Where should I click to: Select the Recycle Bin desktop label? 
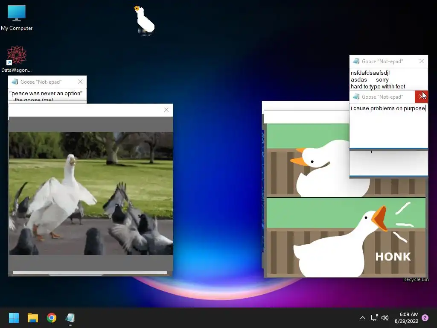click(416, 279)
